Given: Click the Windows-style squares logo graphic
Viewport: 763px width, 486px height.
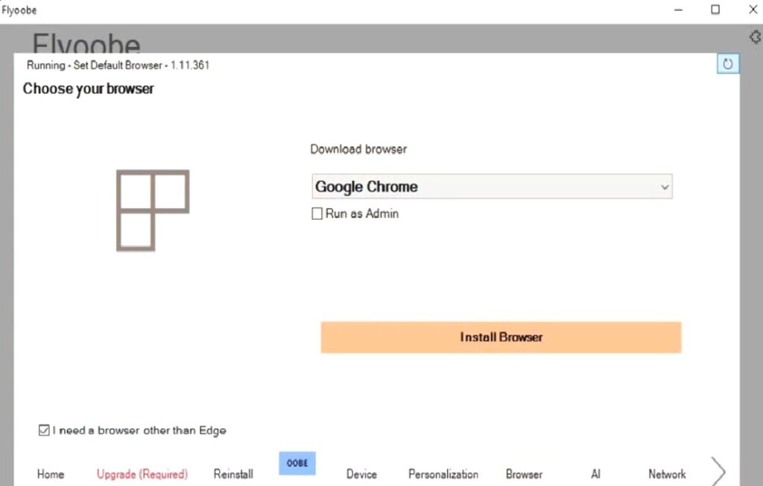Looking at the screenshot, I should tap(153, 210).
